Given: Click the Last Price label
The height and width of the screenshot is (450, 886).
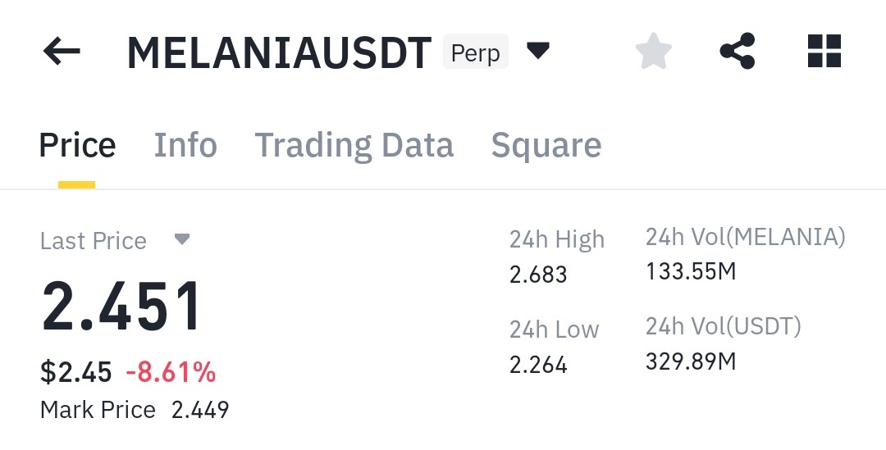Looking at the screenshot, I should point(94,241).
